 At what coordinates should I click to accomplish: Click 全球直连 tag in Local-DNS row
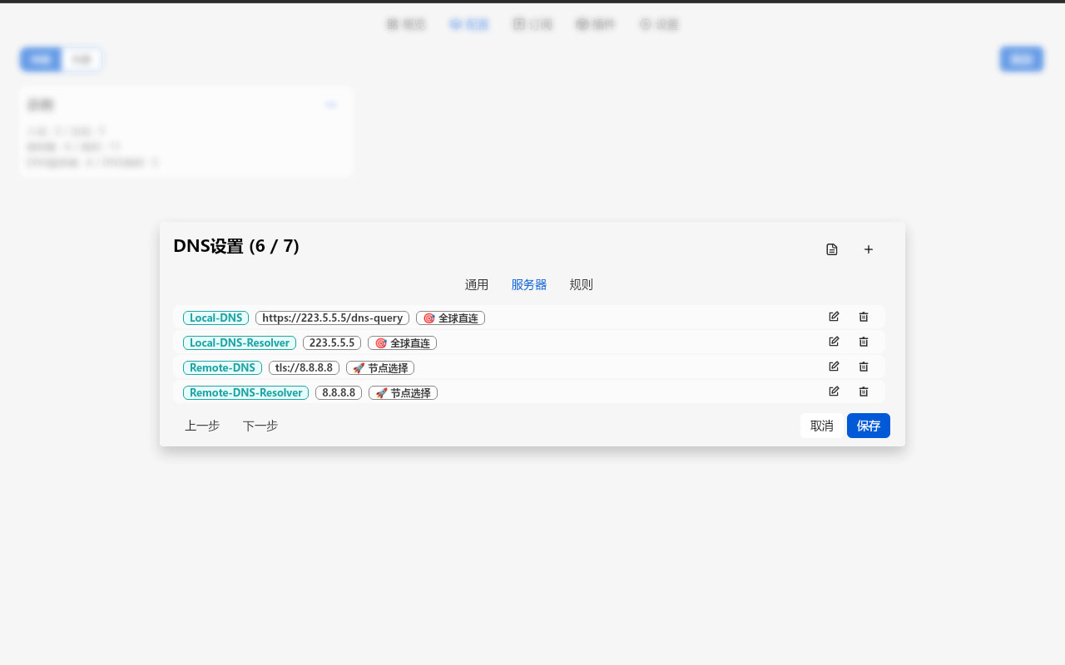[x=450, y=318]
